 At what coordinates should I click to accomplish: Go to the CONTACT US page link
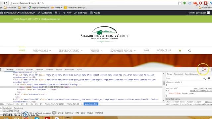[x=164, y=51]
